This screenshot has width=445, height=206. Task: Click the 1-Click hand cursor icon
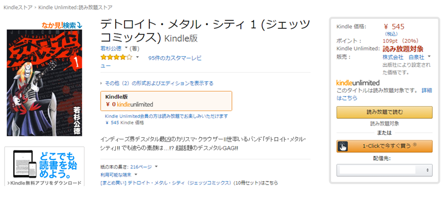point(343,146)
